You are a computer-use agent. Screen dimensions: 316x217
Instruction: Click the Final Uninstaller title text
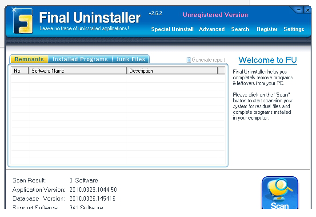pyautogui.click(x=90, y=17)
